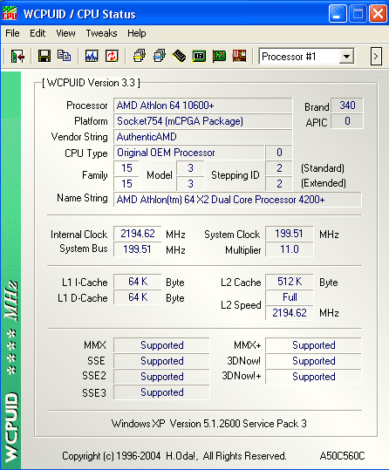Image resolution: width=389 pixels, height=470 pixels.
Task: Open the green circuit board device icon
Action: coord(219,56)
